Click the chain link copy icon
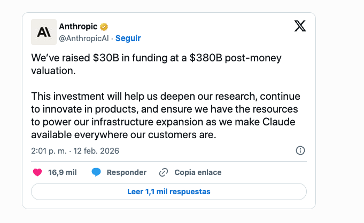 [x=164, y=172]
